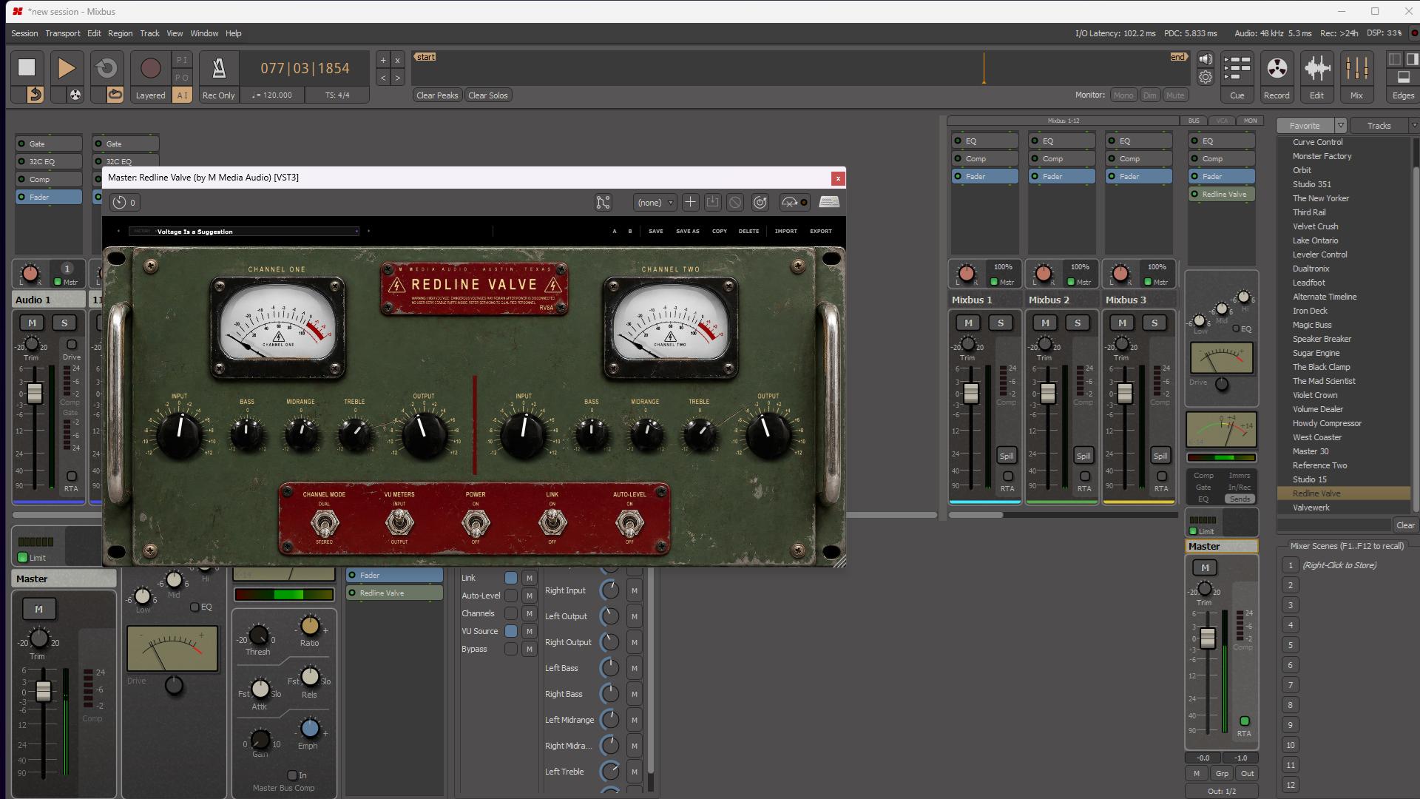Click SAVE AS in Redline Valve header
The image size is (1420, 799).
(687, 231)
